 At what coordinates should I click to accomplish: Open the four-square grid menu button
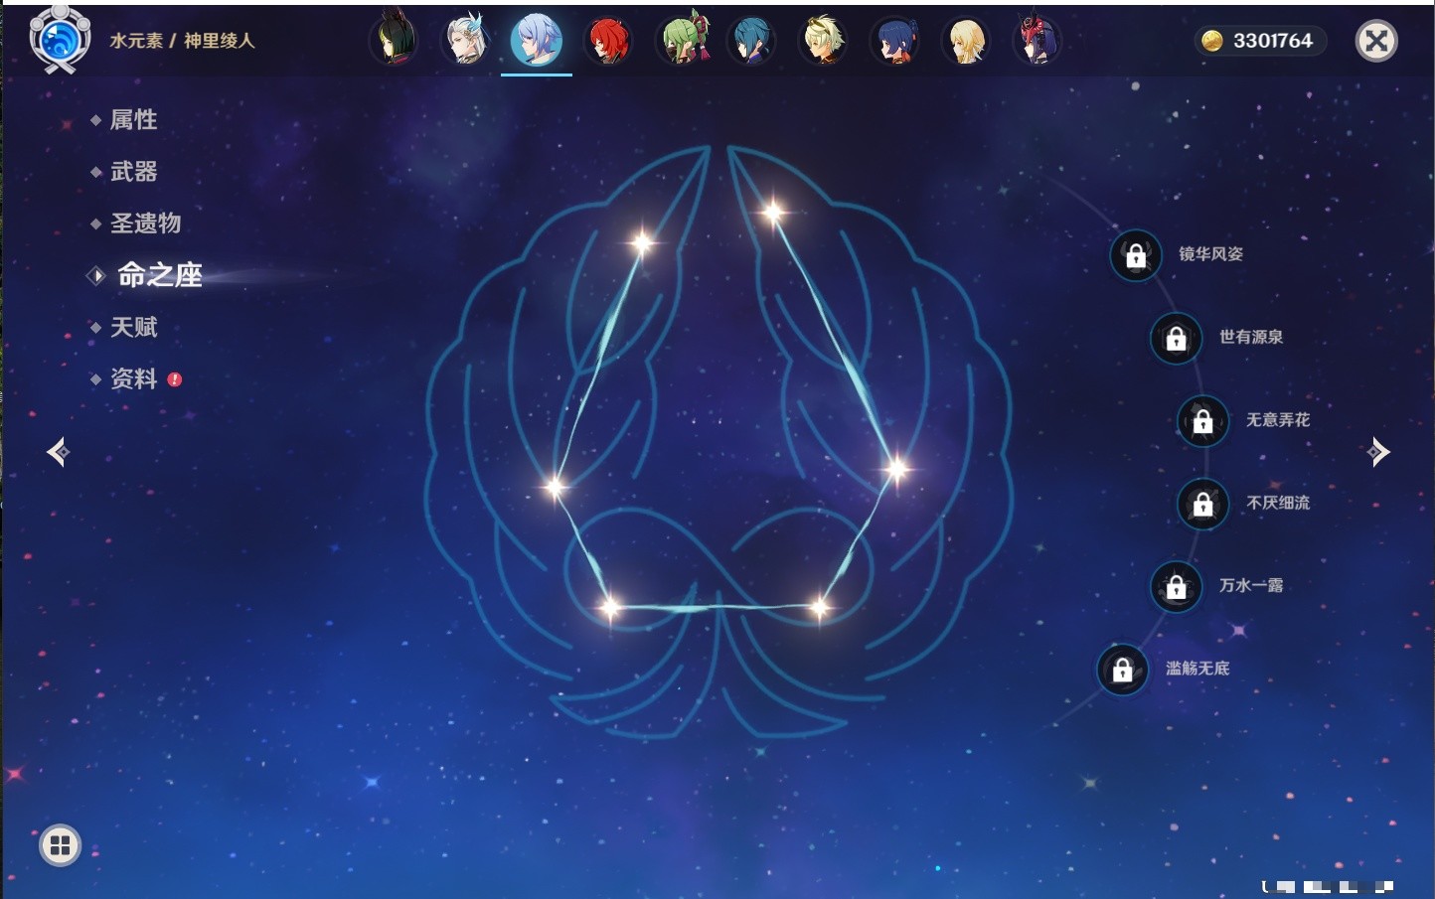tap(60, 845)
